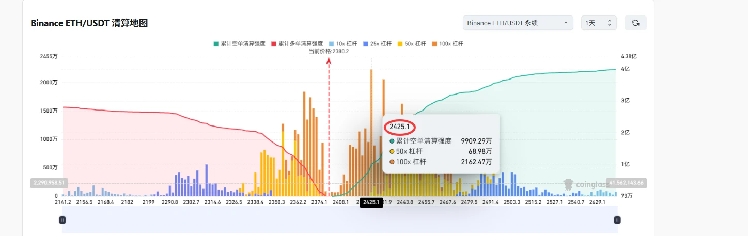Click the 2374.1 x-axis label

pyautogui.click(x=319, y=202)
